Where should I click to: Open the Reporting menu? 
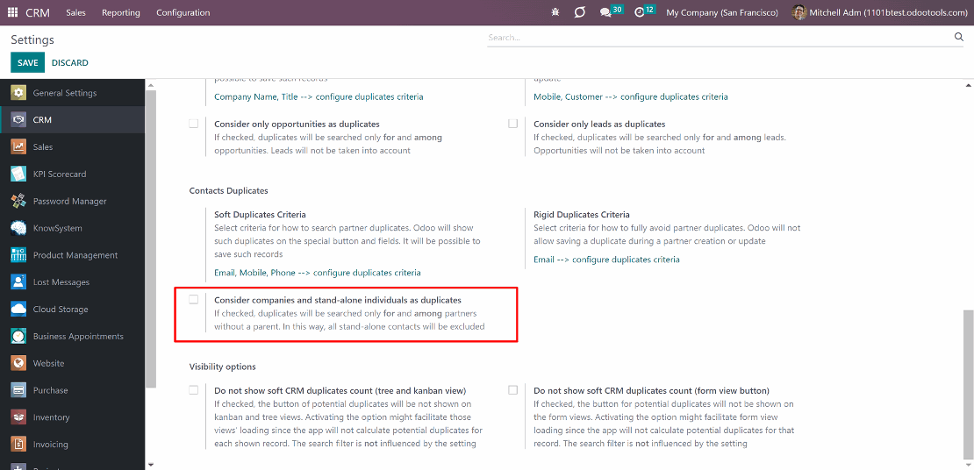click(x=121, y=12)
